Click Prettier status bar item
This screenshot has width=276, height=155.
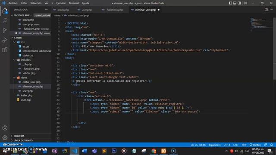coord(255,145)
